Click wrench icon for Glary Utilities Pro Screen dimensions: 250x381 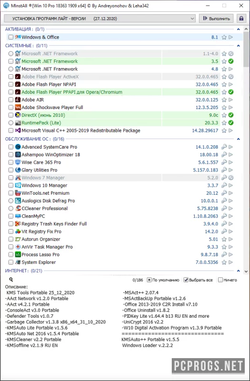click(x=224, y=170)
